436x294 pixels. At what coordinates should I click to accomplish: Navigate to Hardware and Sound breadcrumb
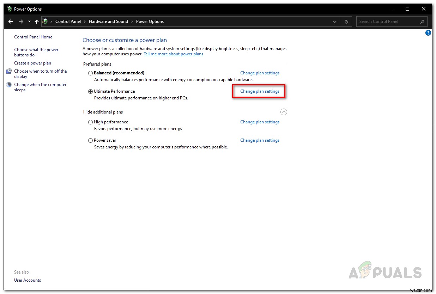(108, 22)
